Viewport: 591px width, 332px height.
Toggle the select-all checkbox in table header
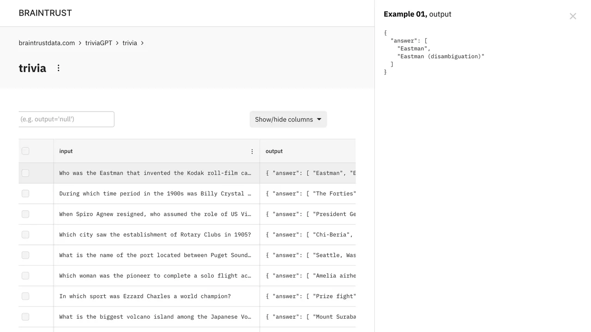pyautogui.click(x=25, y=151)
